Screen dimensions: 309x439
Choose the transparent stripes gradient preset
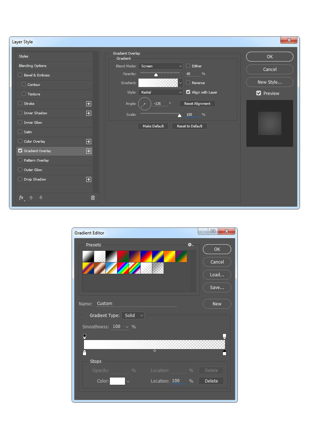(146, 268)
